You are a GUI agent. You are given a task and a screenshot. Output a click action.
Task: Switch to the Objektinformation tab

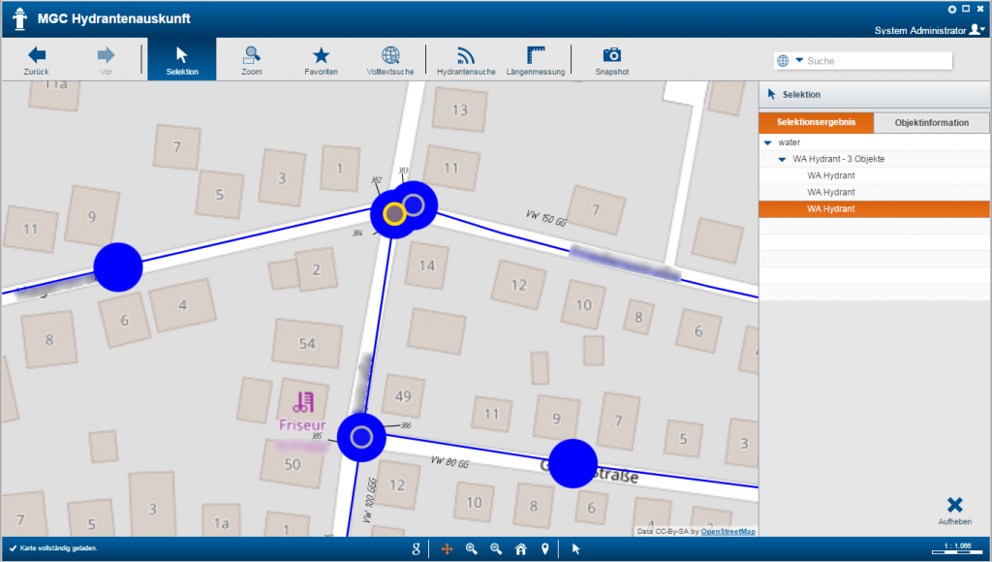931,123
